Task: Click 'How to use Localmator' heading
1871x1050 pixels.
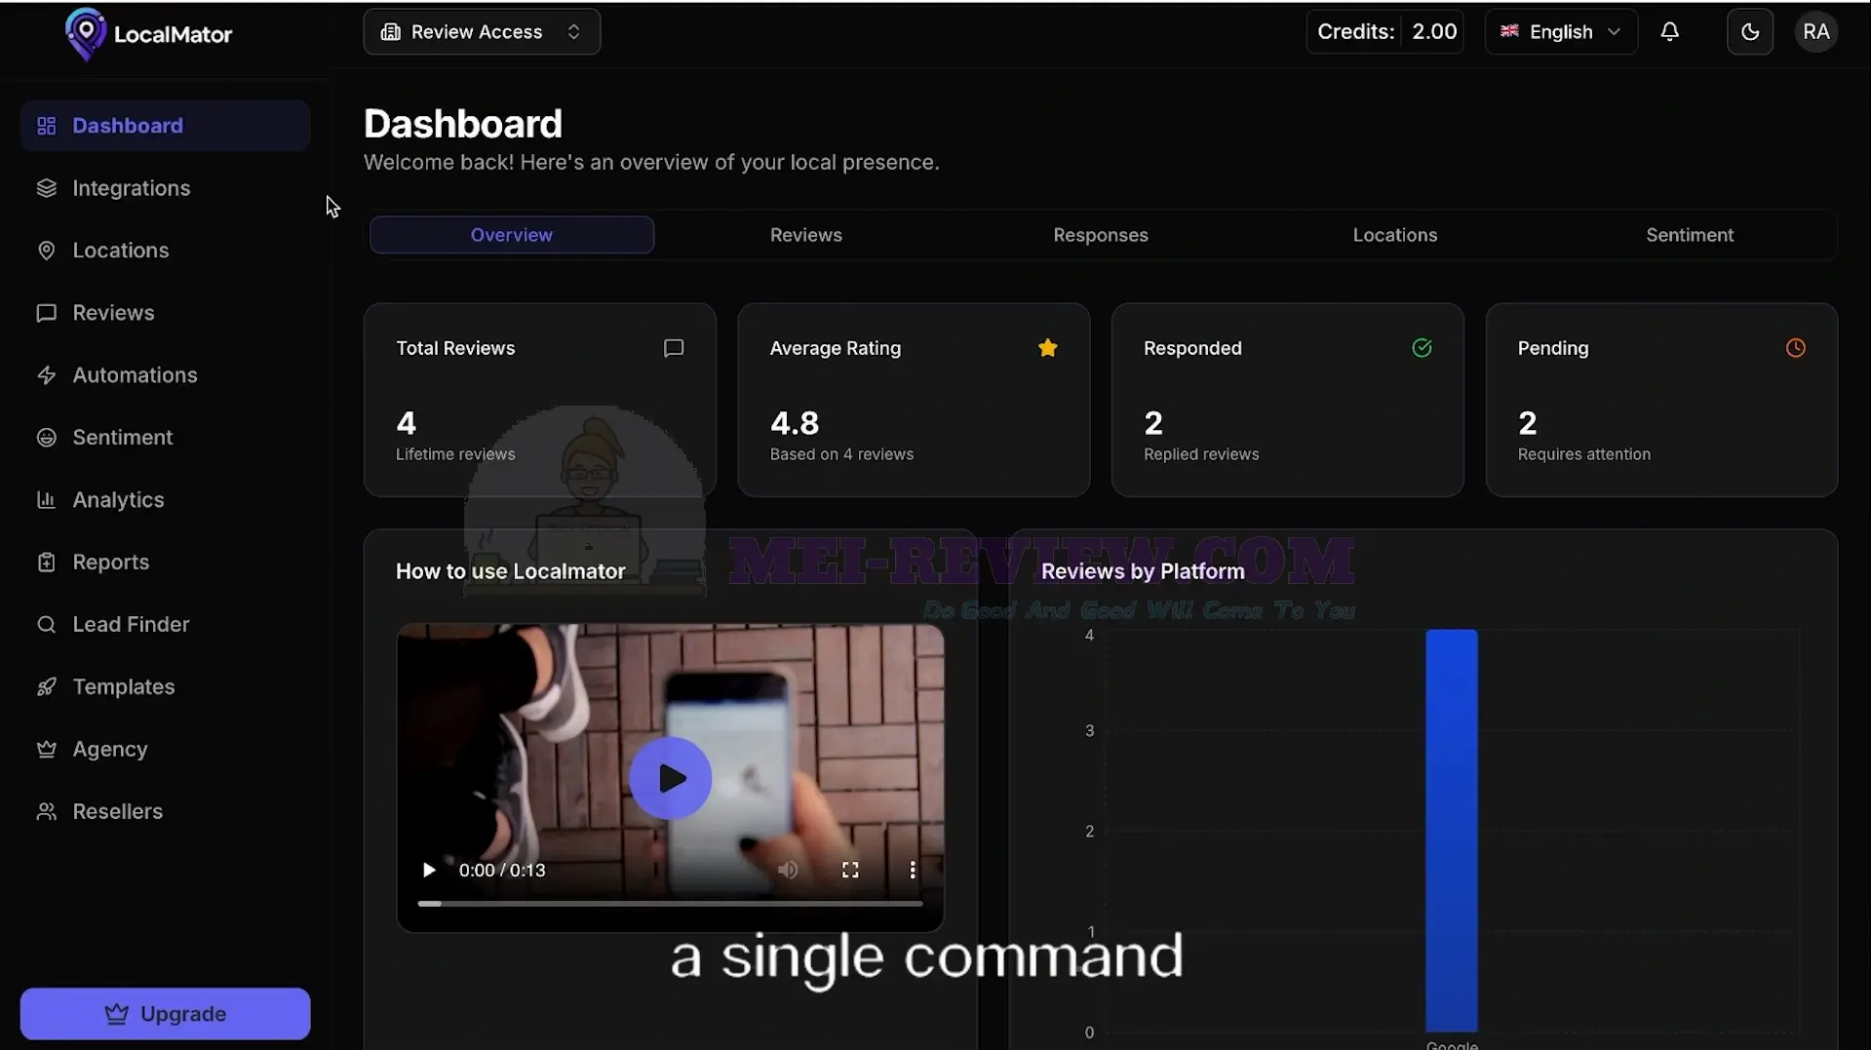Action: coord(510,571)
